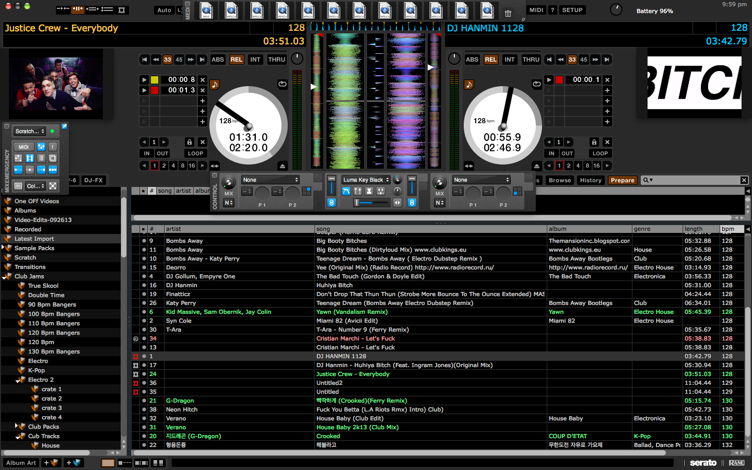
Task: Switch to the History tab
Action: [591, 180]
